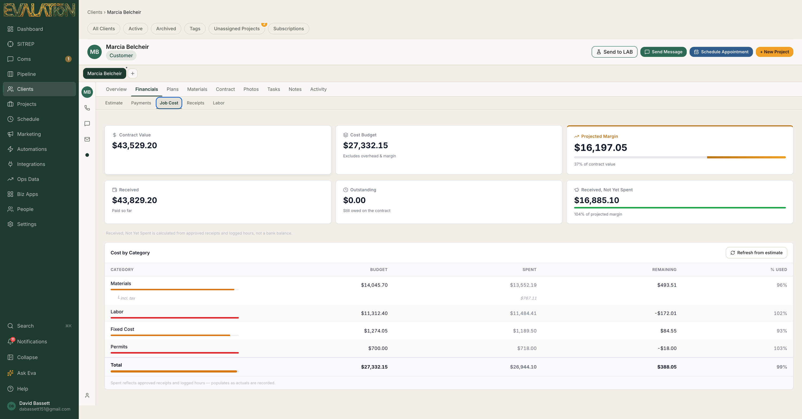Click Schedule Appointment button
Image resolution: width=802 pixels, height=419 pixels.
click(x=721, y=52)
